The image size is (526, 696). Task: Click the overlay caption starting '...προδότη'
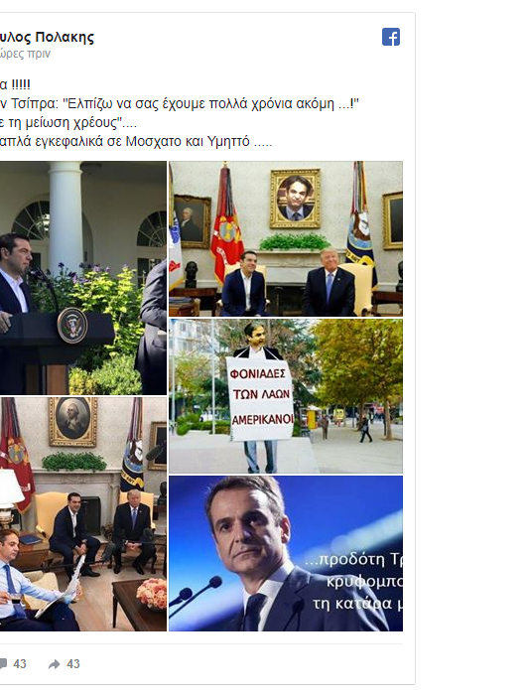tap(354, 581)
